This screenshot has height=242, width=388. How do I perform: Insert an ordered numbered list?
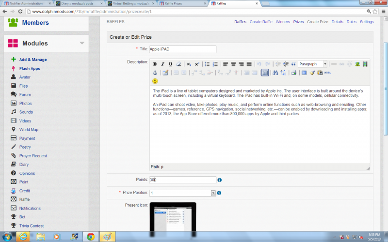215,64
